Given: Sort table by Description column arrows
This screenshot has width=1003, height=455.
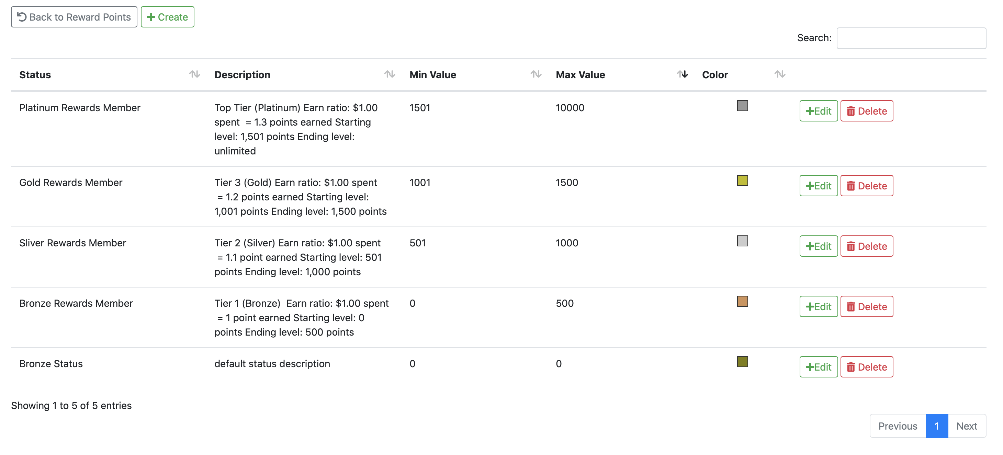Looking at the screenshot, I should coord(390,74).
